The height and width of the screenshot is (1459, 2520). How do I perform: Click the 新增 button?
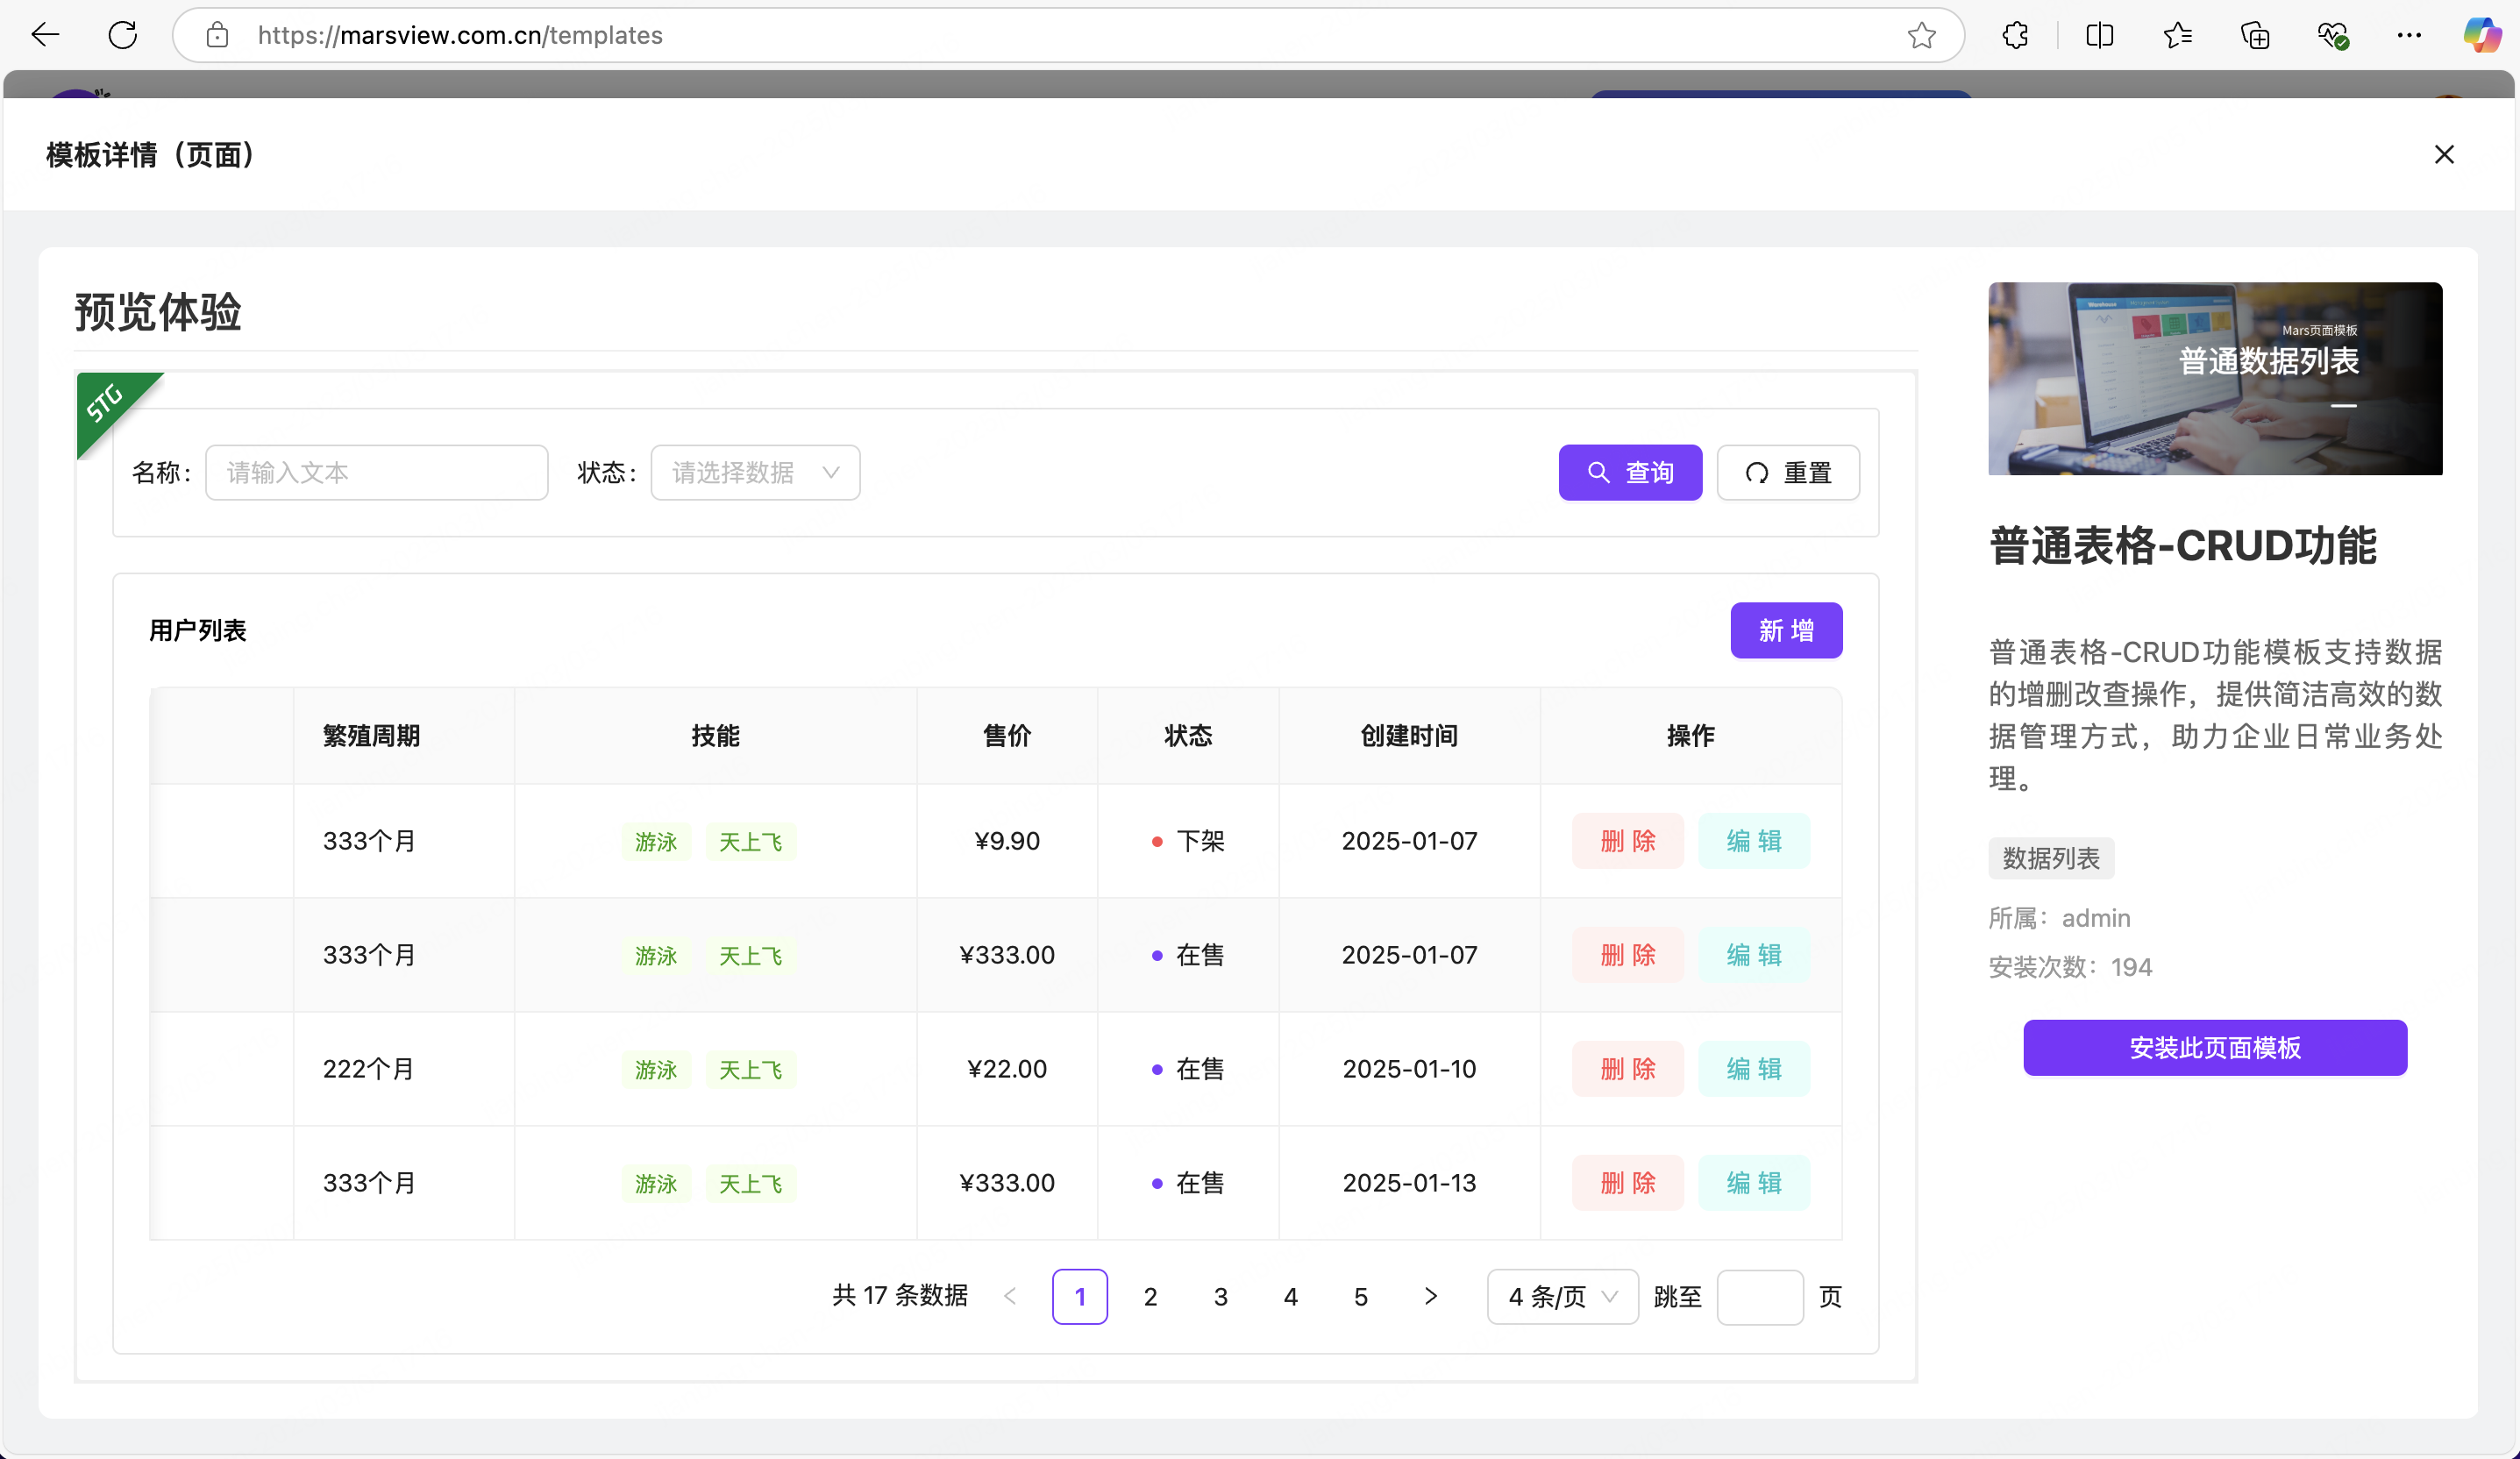click(1786, 630)
